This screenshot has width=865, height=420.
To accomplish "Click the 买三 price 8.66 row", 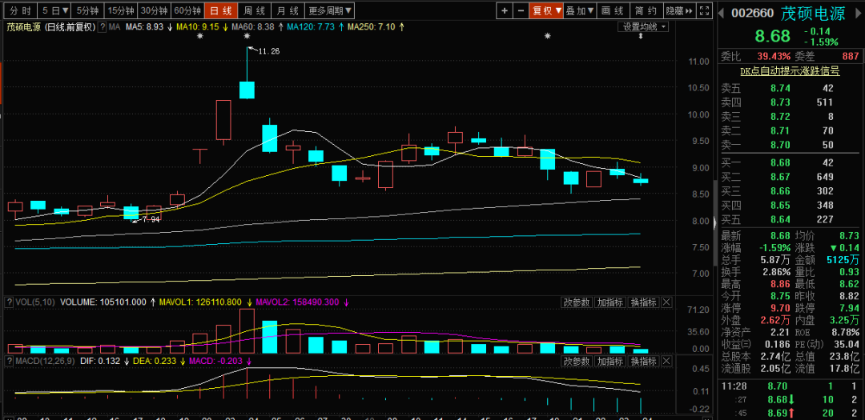I will click(x=790, y=191).
